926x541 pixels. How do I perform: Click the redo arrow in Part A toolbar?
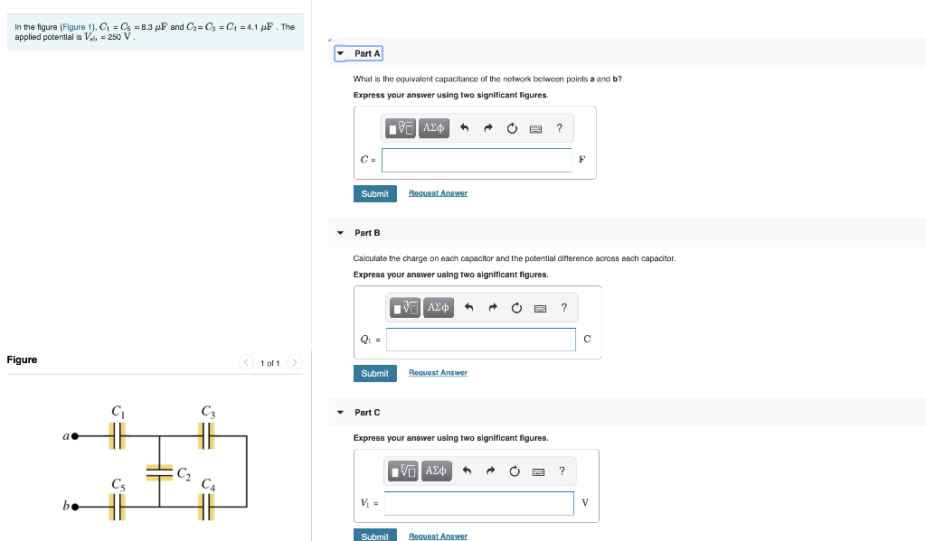click(487, 126)
